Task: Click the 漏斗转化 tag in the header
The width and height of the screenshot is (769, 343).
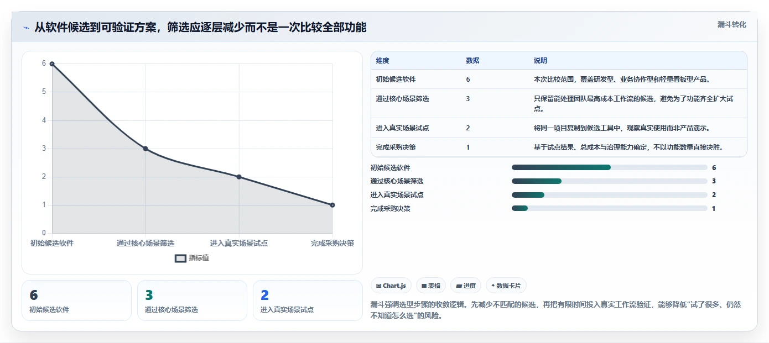Action: 731,24
